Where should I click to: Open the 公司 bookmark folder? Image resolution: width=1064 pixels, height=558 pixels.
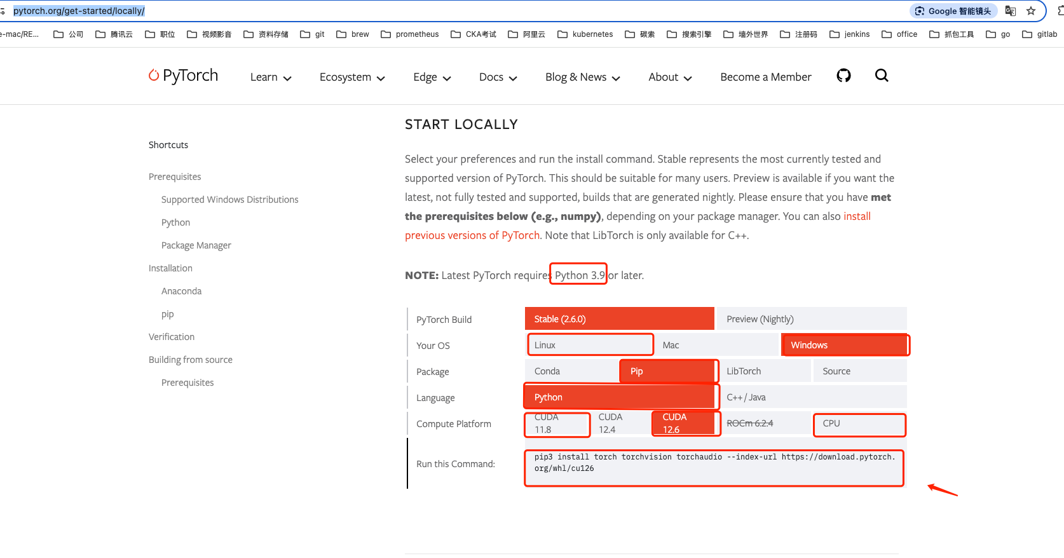69,34
